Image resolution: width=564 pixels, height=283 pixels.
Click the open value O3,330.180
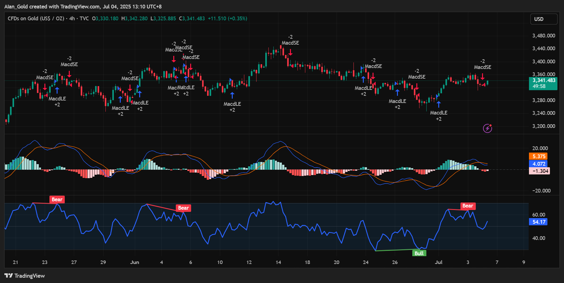coord(105,18)
